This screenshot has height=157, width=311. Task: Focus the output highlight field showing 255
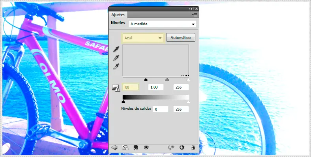point(181,109)
